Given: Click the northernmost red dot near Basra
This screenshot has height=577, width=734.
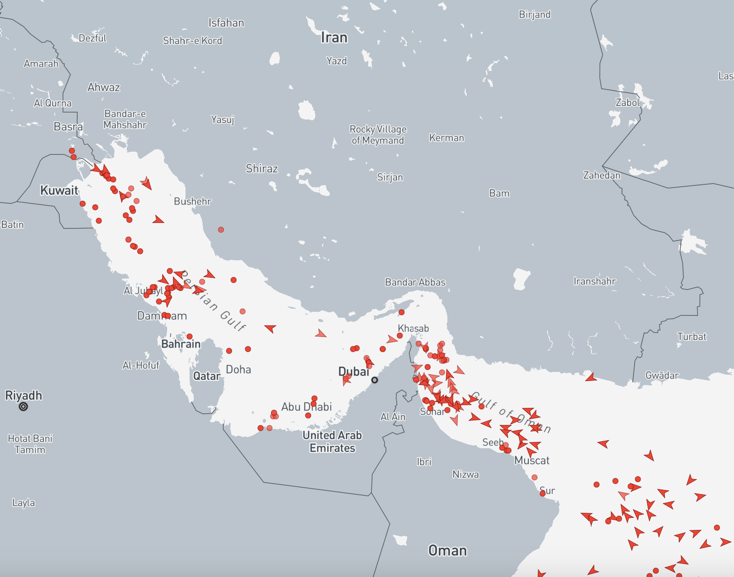Looking at the screenshot, I should click(72, 151).
